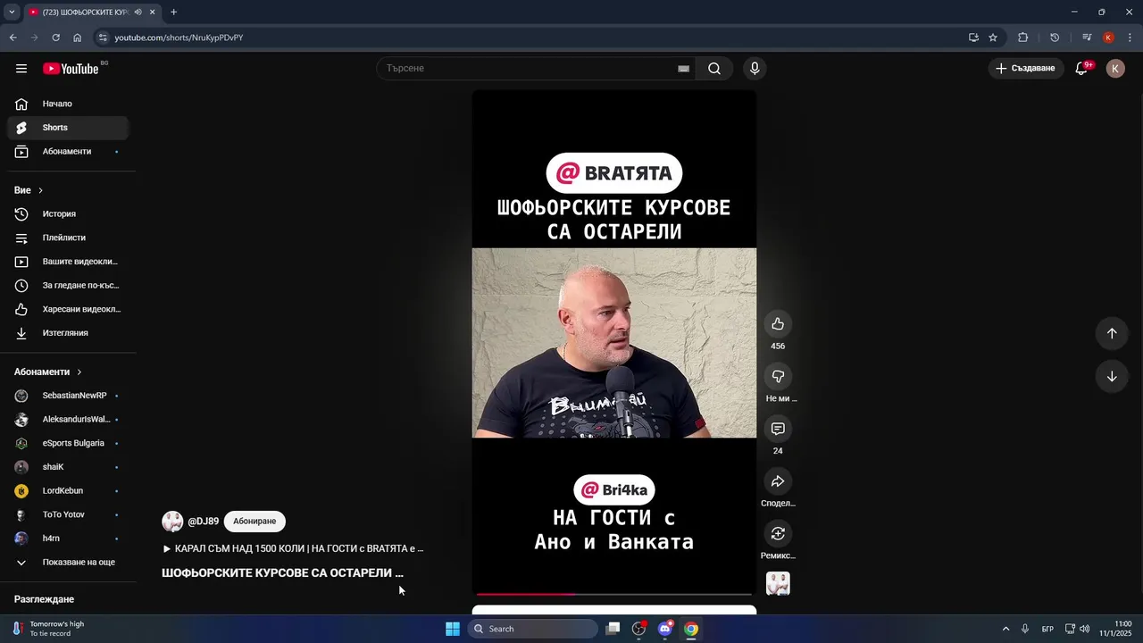
Task: Expand the 'Абонаменти' heading chevron
Action: point(79,372)
